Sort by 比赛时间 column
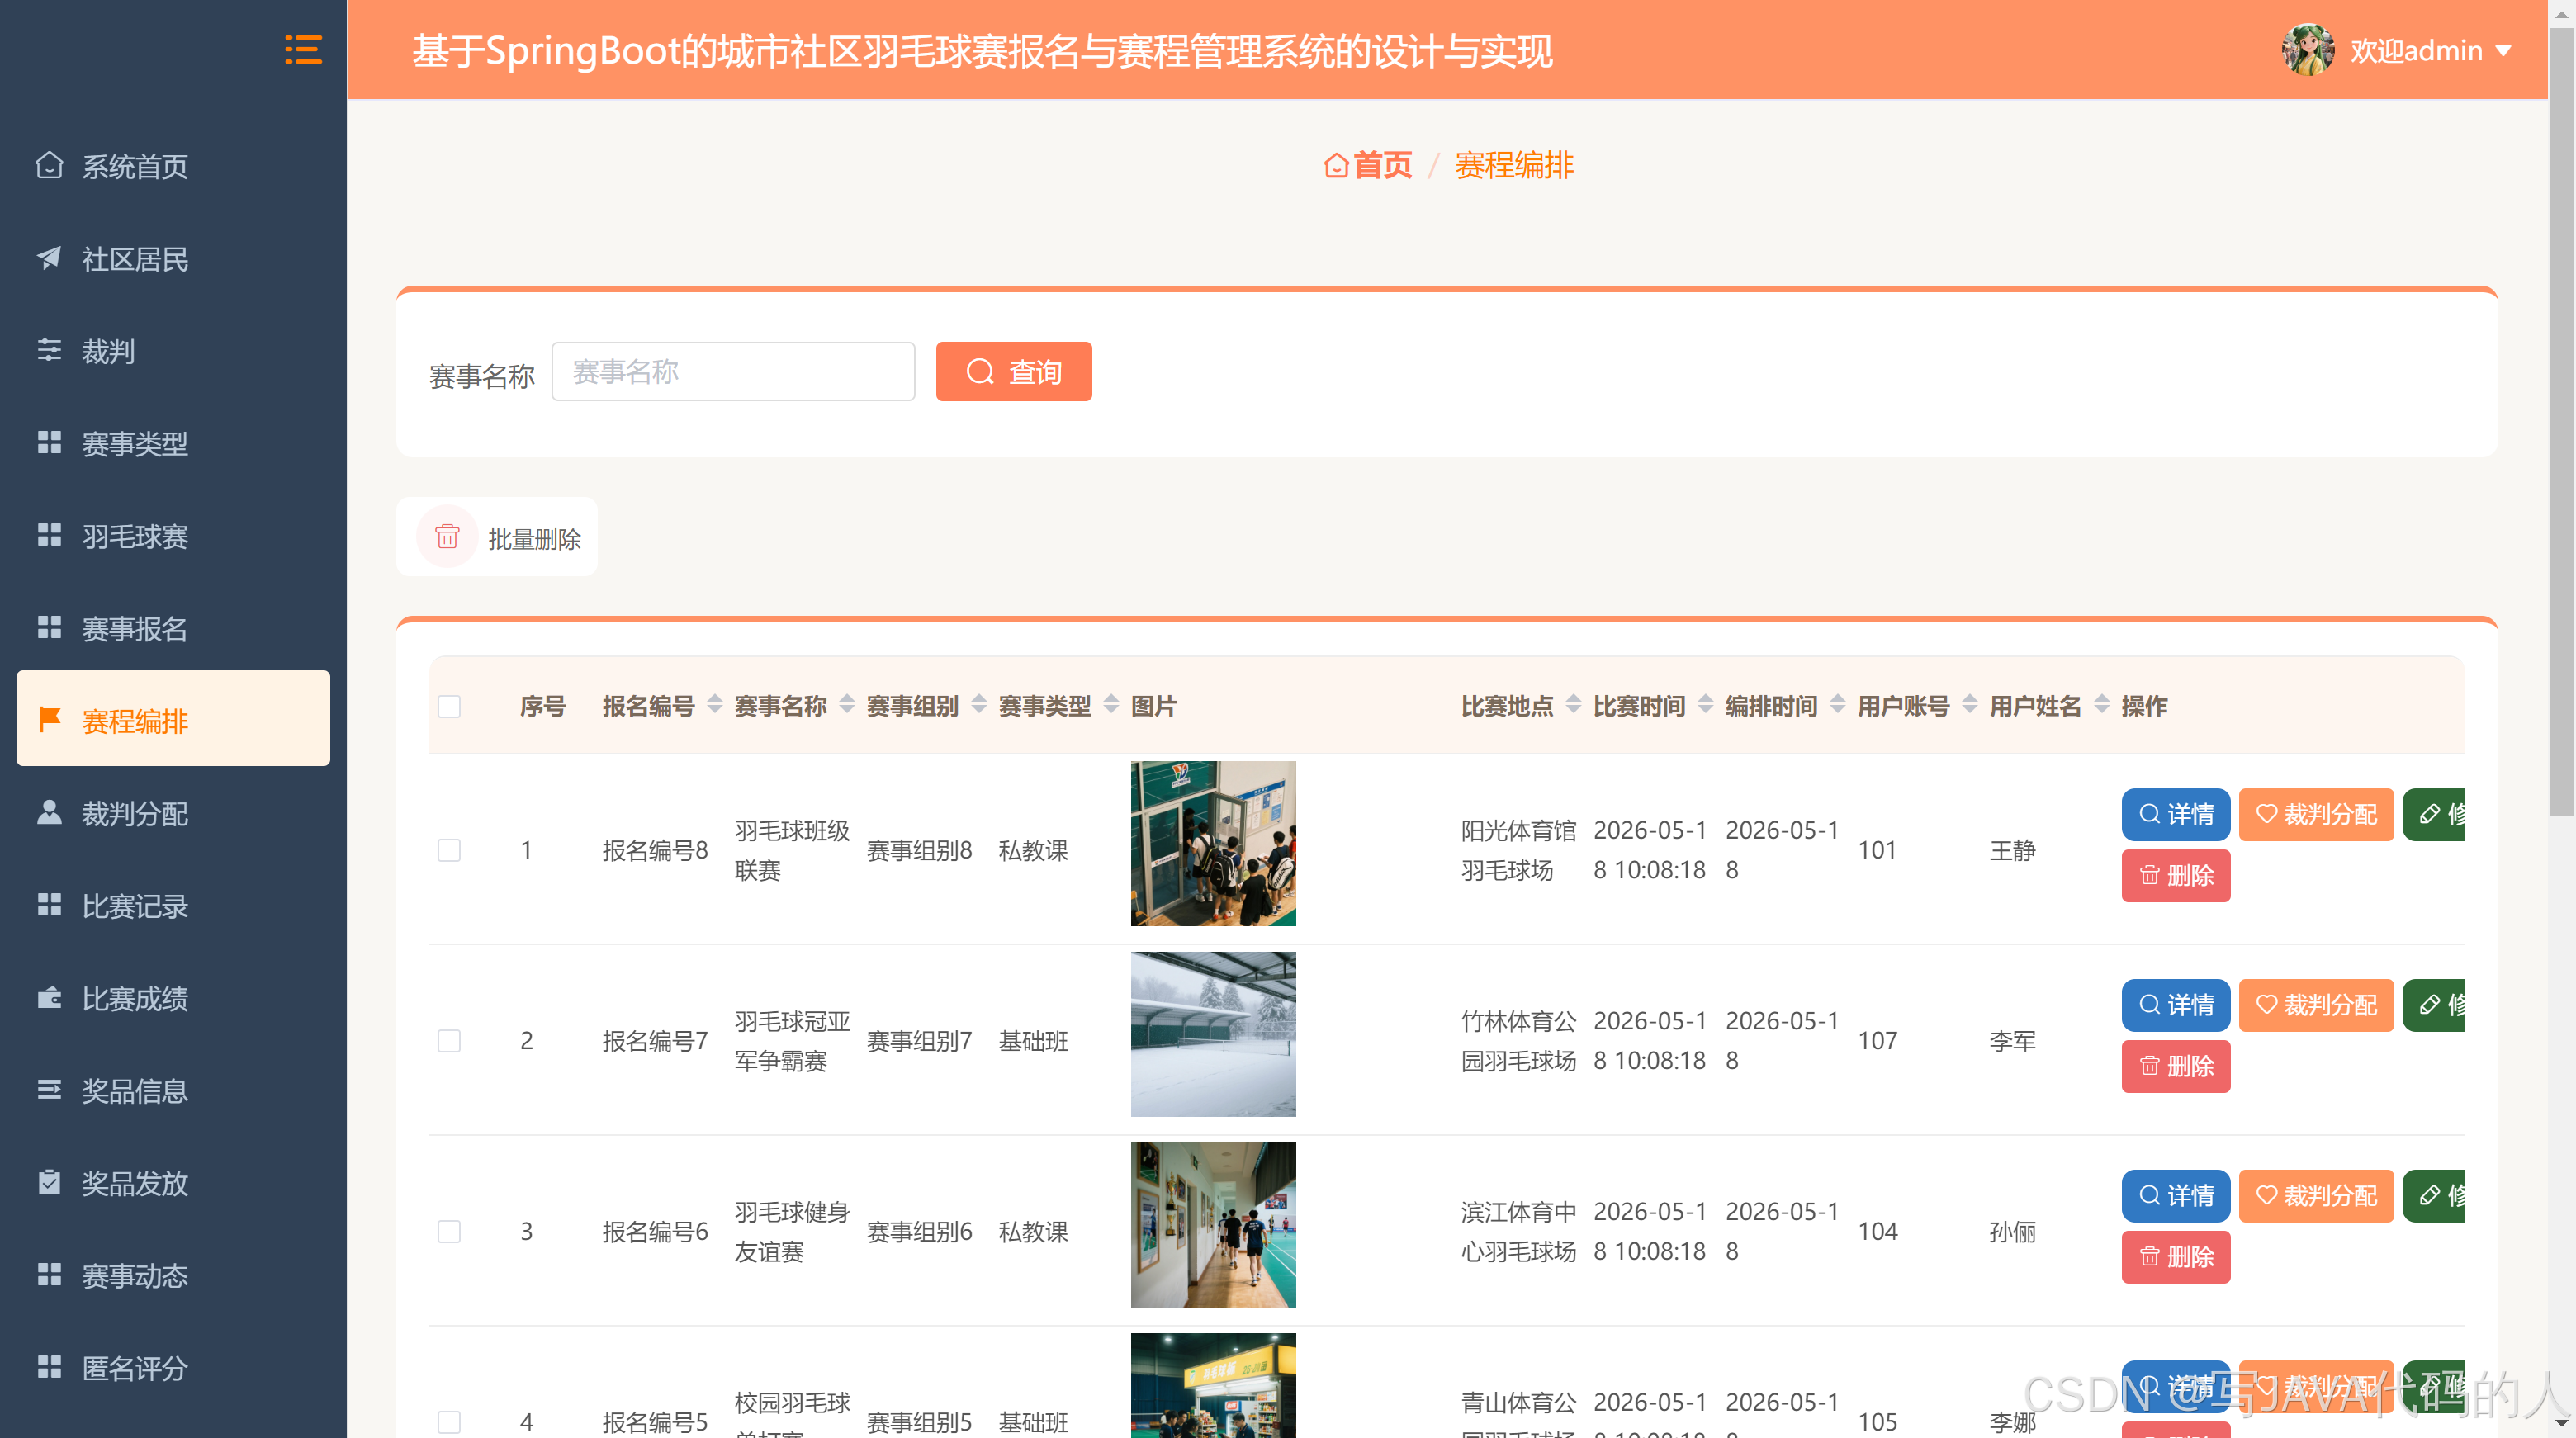The width and height of the screenshot is (2576, 1438). (1705, 705)
